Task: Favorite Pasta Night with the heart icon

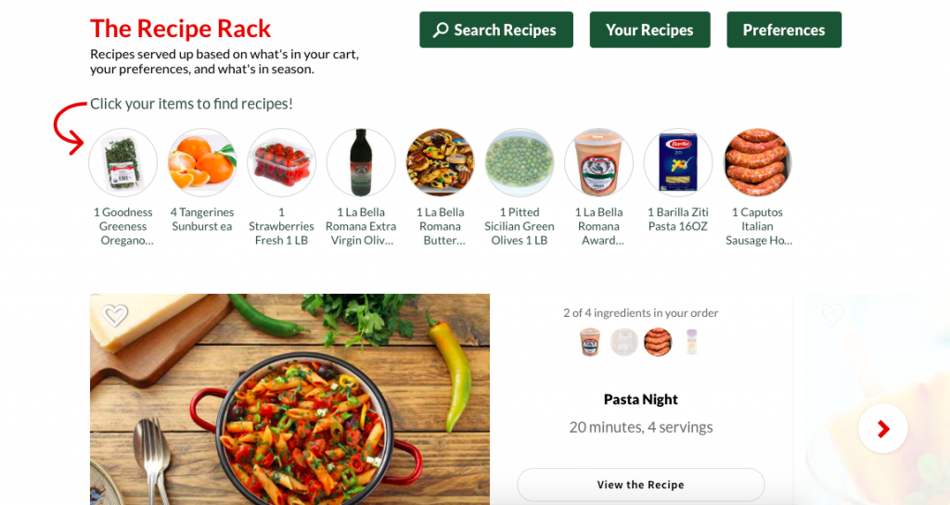Action: (x=115, y=315)
